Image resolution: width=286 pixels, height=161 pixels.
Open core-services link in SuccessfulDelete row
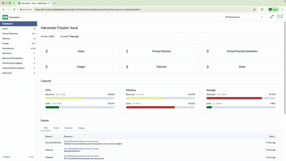click(x=81, y=141)
